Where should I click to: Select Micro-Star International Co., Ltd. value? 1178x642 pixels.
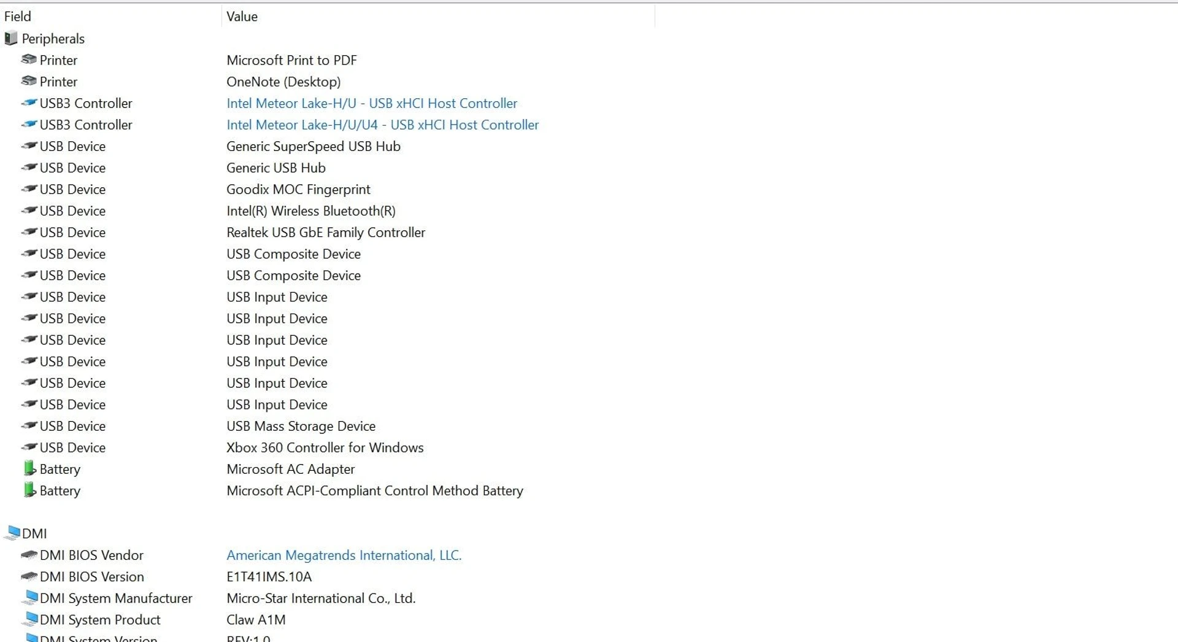pyautogui.click(x=321, y=598)
